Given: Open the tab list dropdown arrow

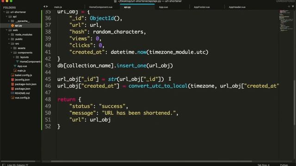Looking at the screenshot, I should tap(293, 6).
